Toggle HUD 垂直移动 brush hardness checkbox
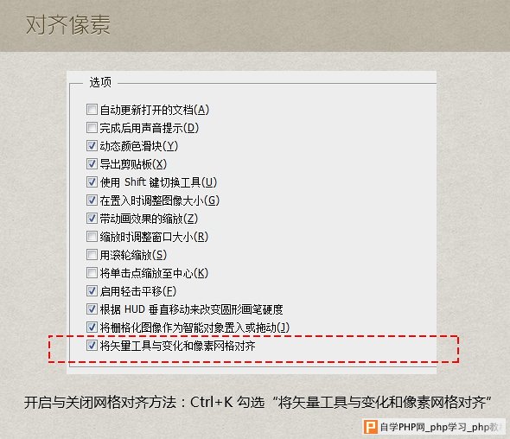 tap(92, 309)
